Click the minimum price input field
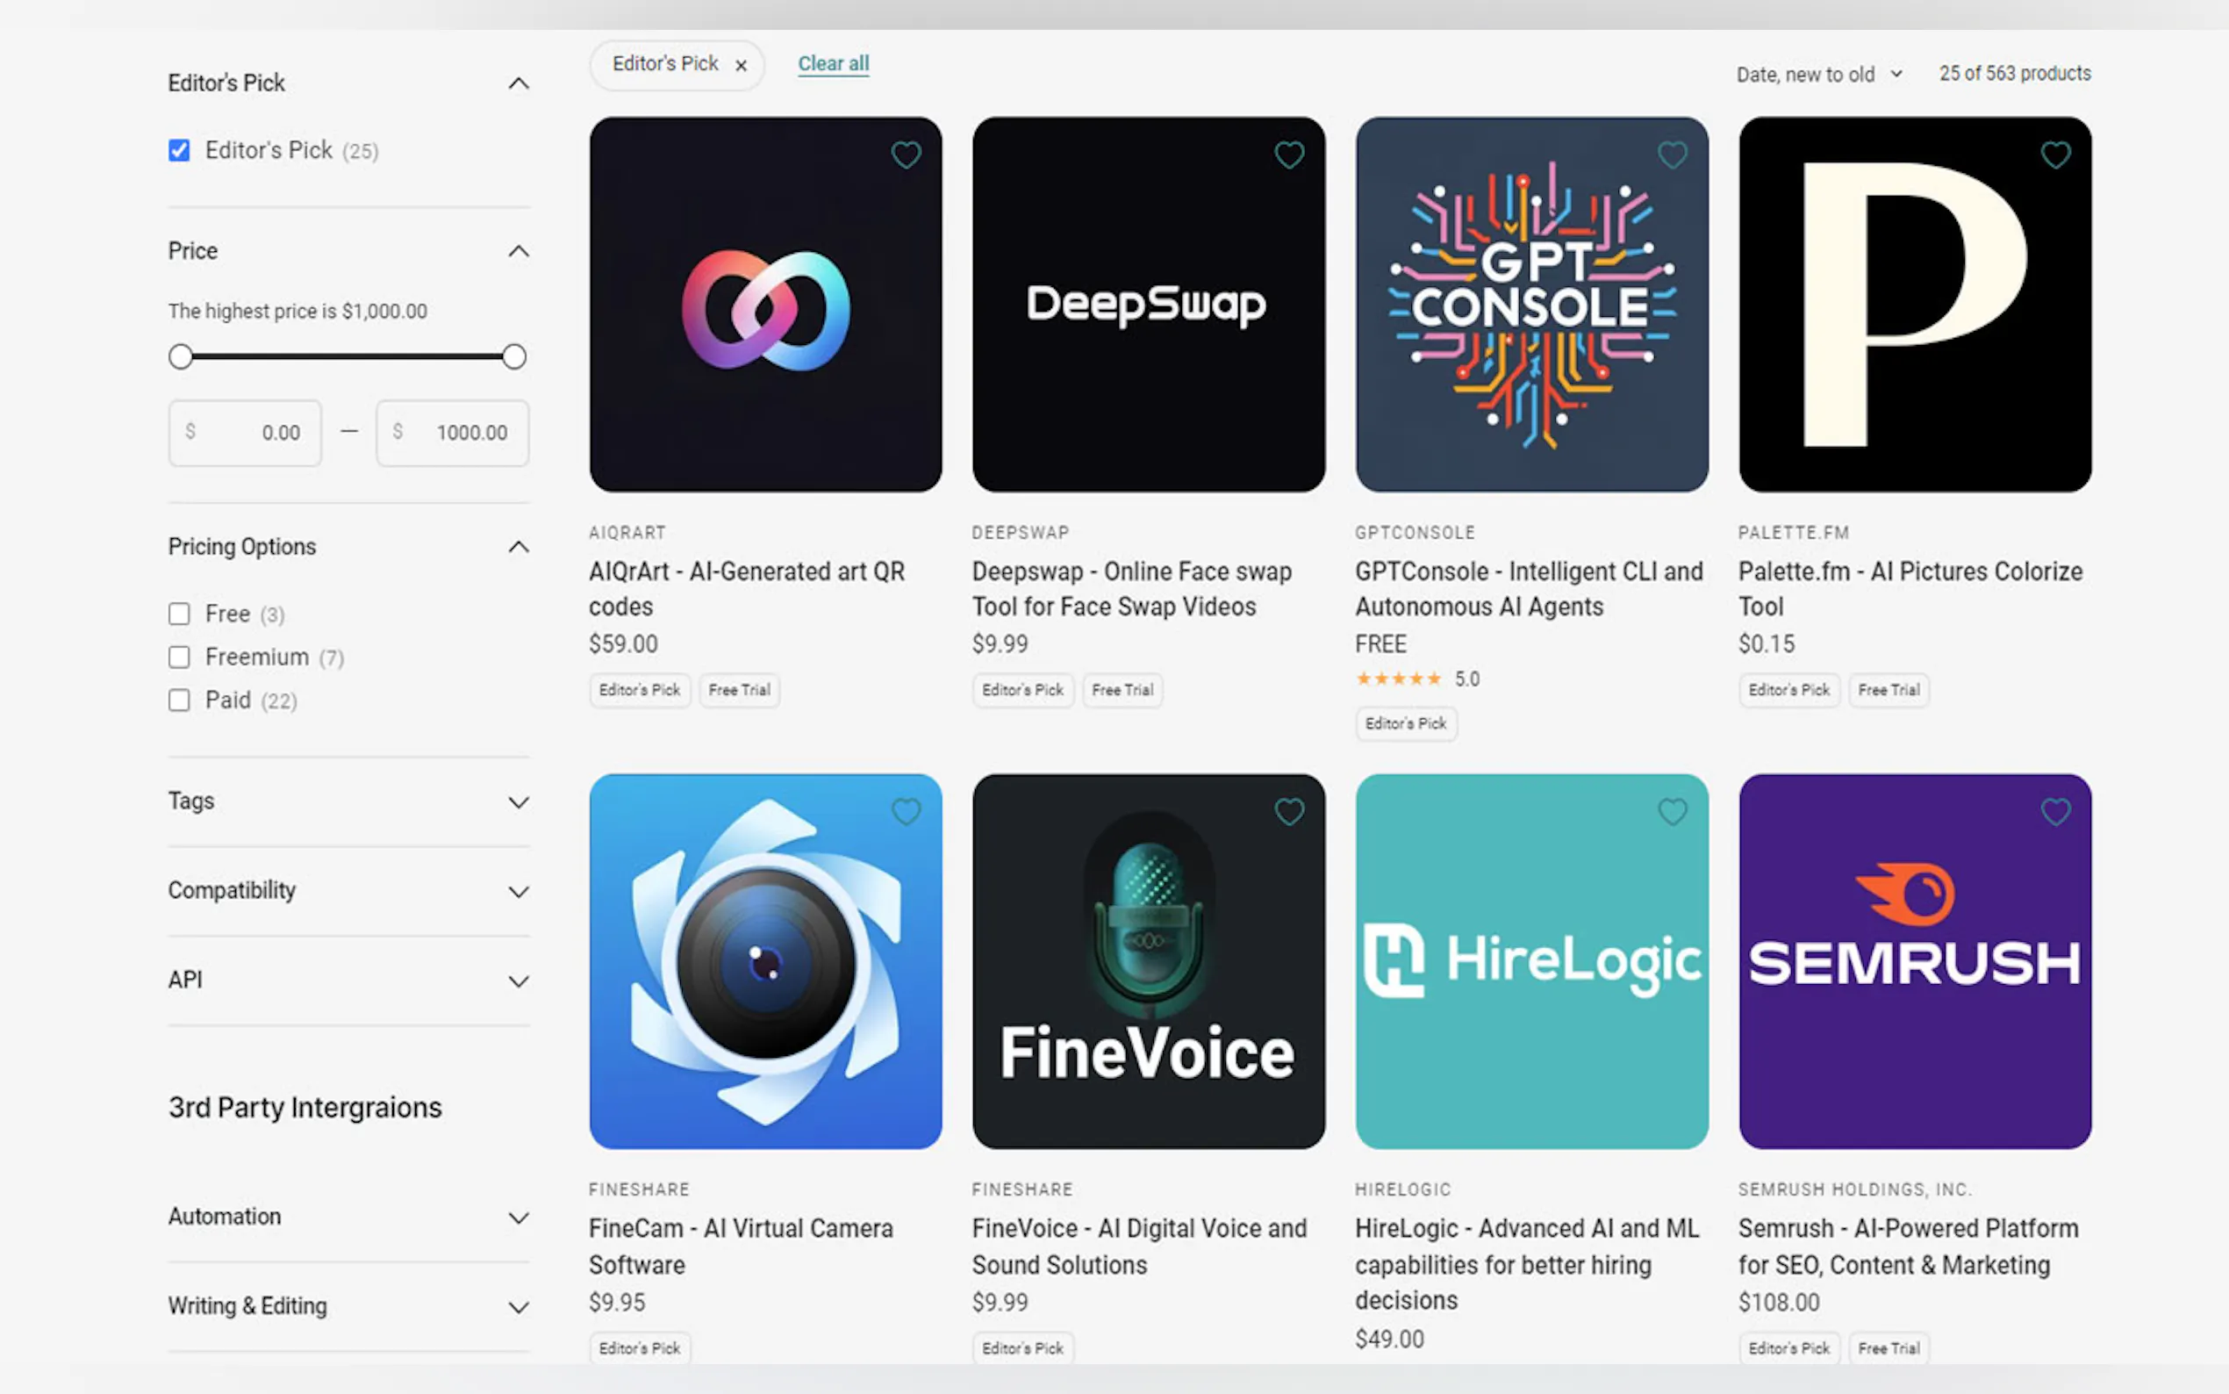 (245, 433)
